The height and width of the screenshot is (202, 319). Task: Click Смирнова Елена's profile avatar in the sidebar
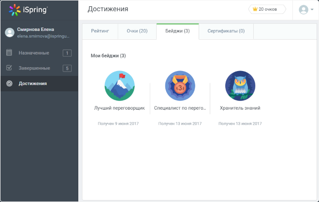(x=10, y=32)
